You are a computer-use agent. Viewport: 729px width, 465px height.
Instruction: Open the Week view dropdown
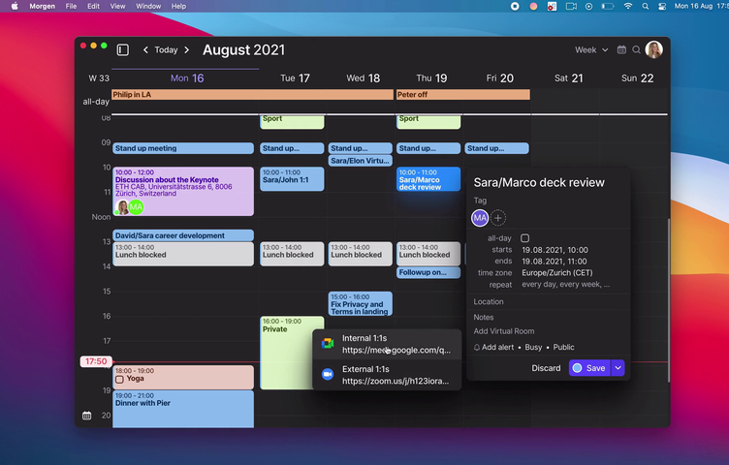coord(591,49)
